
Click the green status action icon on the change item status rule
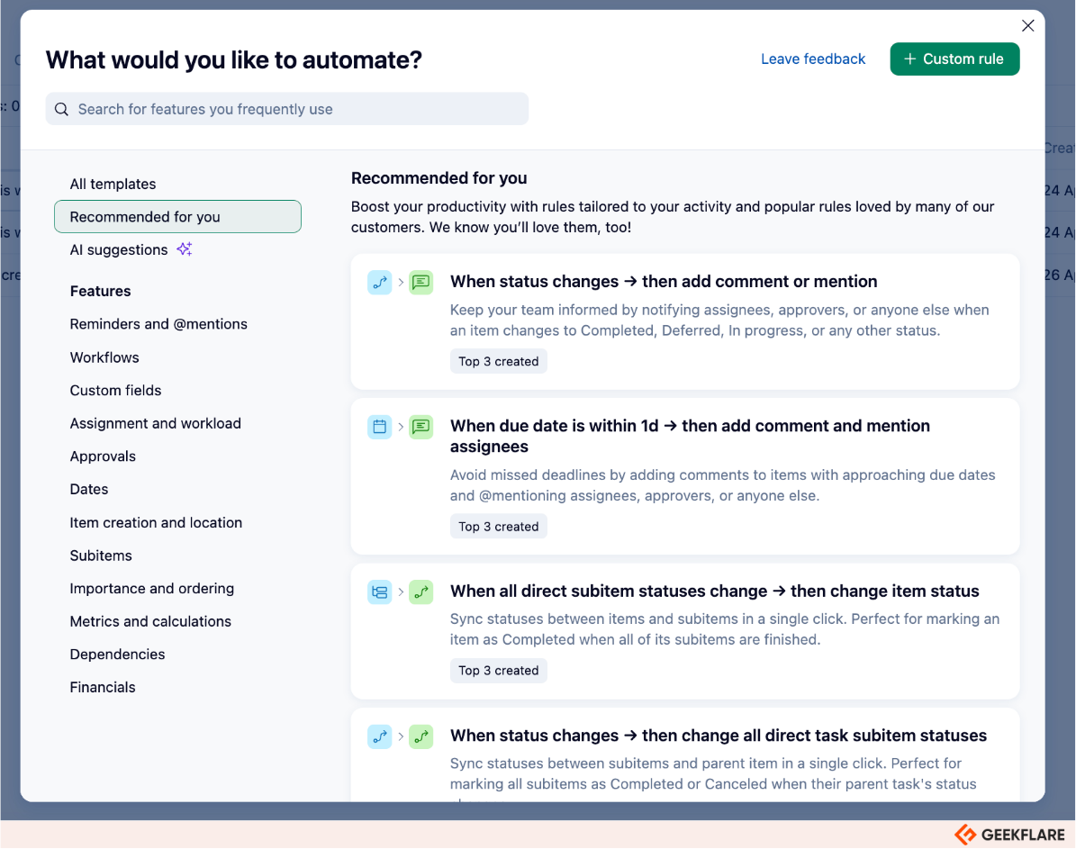pyautogui.click(x=420, y=592)
